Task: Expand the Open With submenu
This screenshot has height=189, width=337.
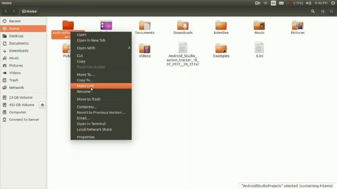Action: point(101,48)
